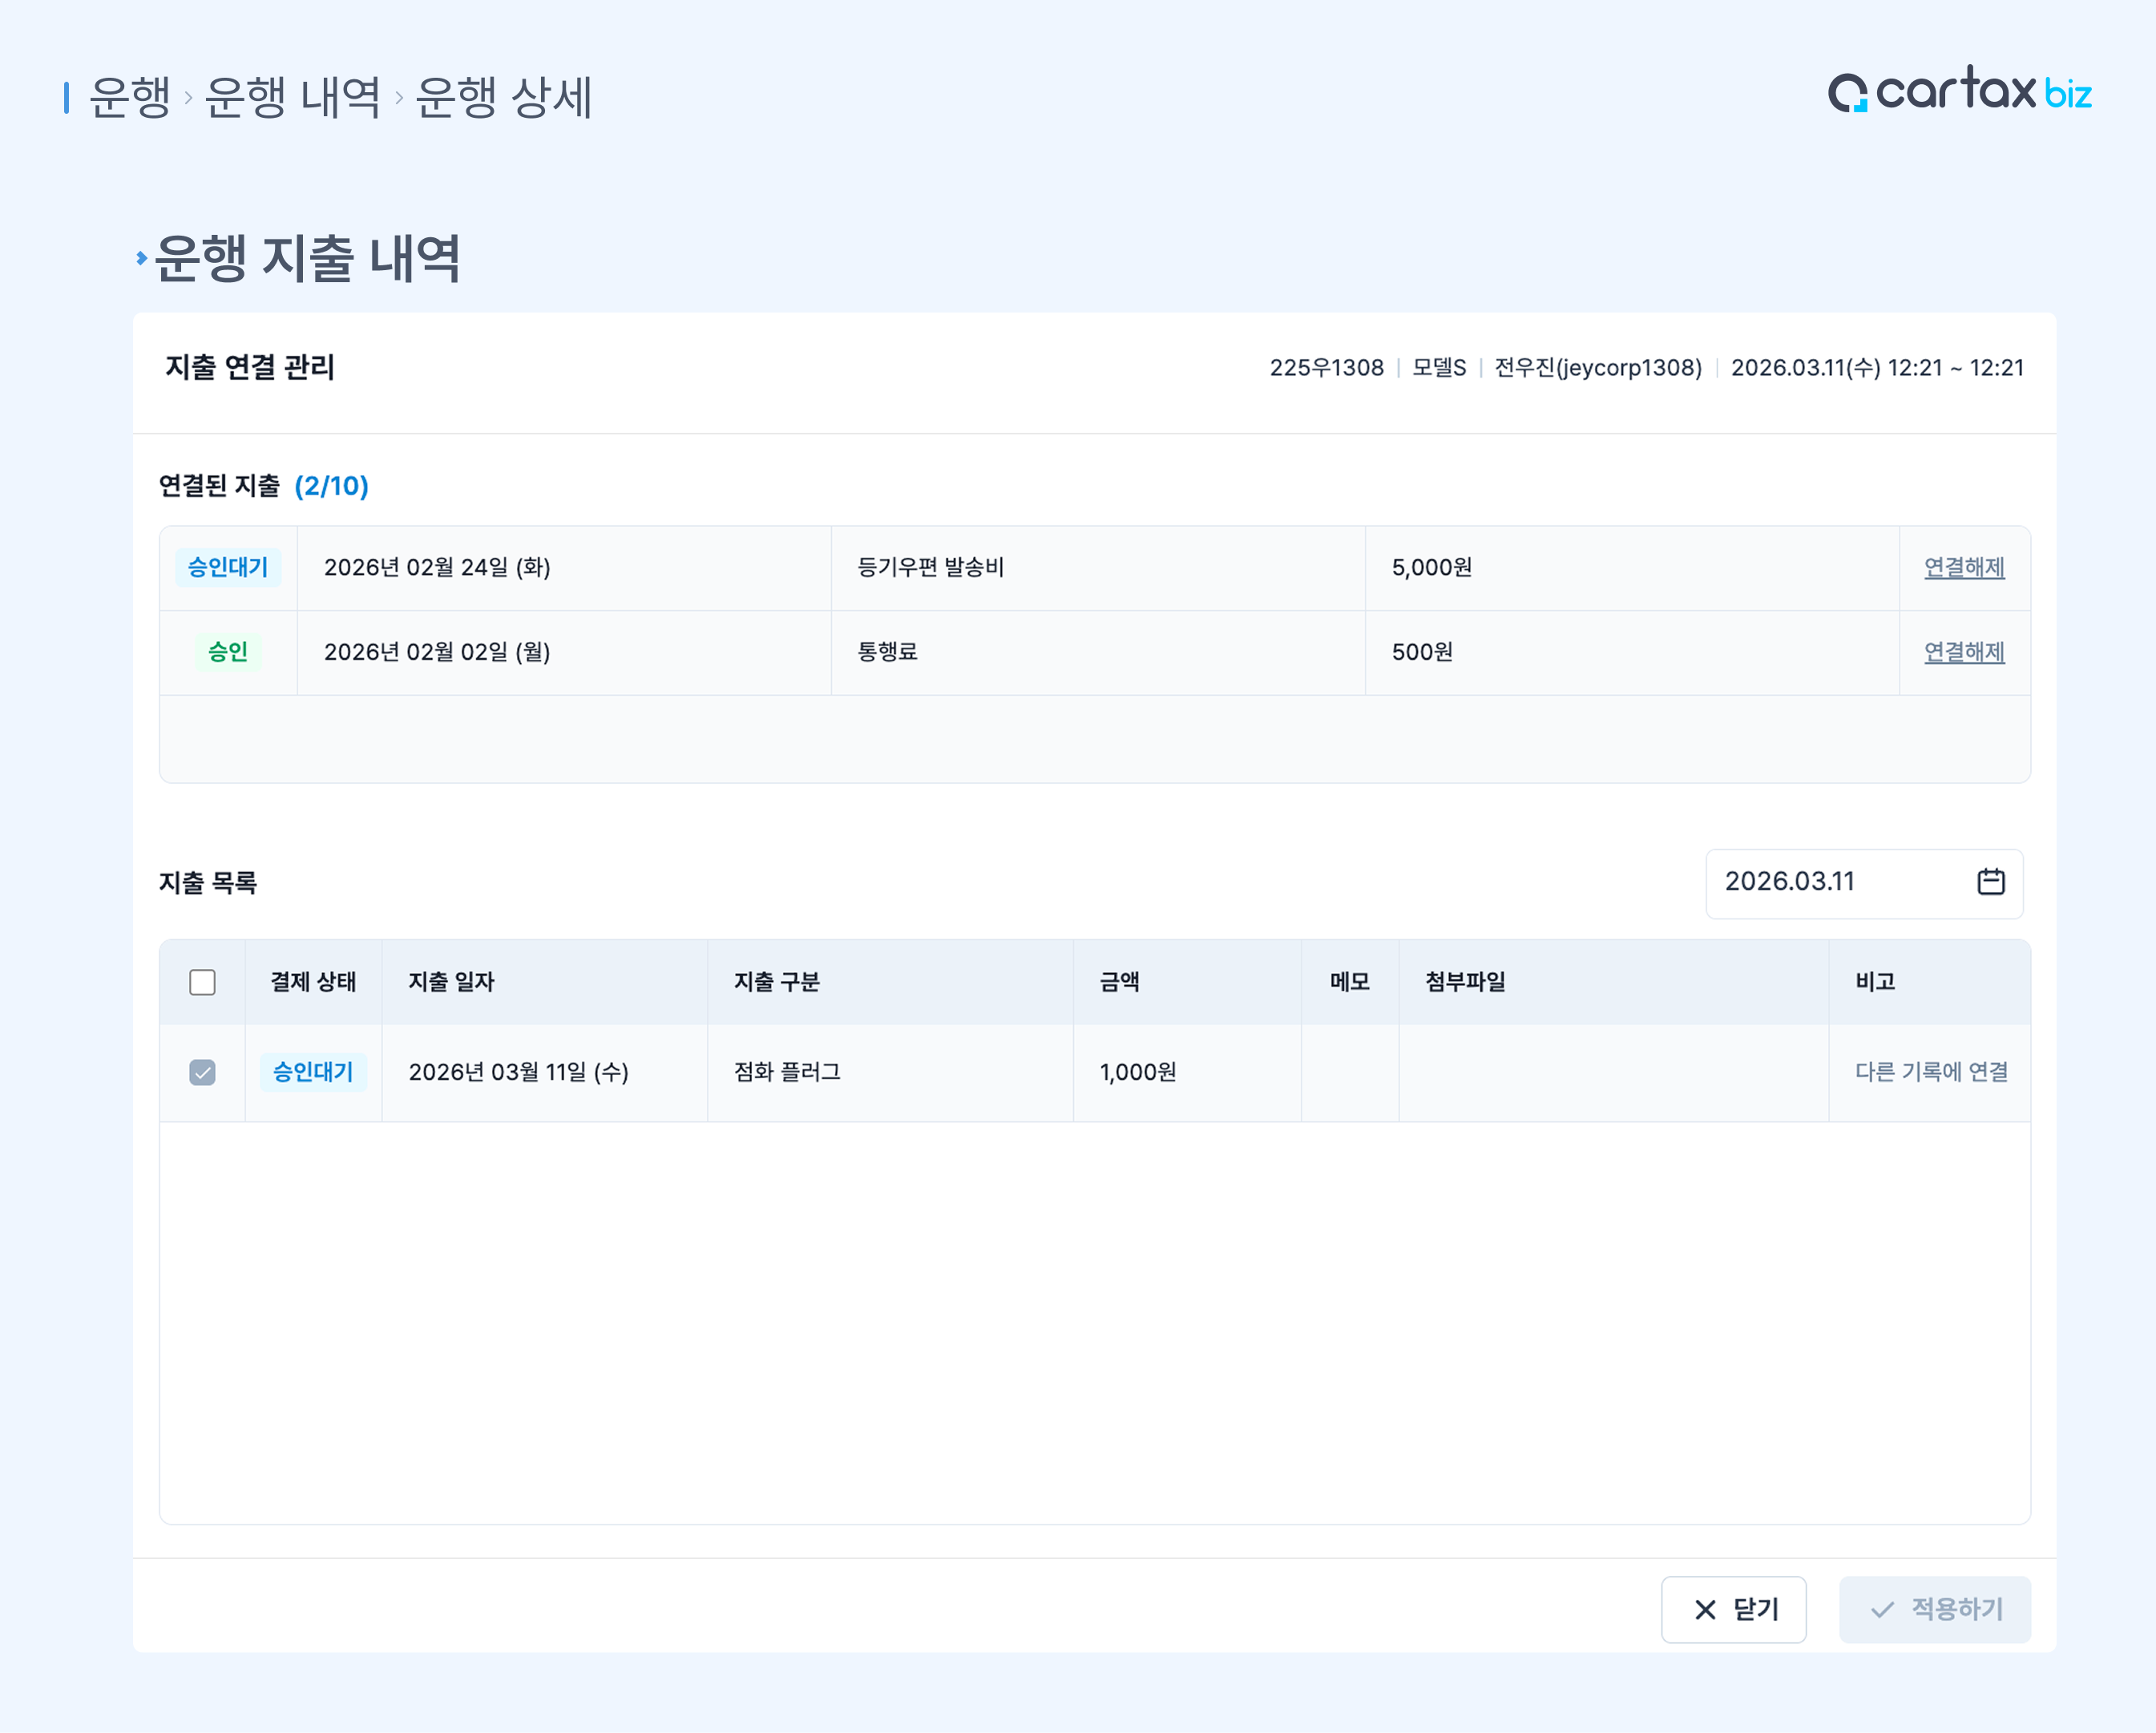This screenshot has height=1733, width=2156.
Task: Click 승인대기 badge in connected expenses
Action: pyautogui.click(x=228, y=567)
